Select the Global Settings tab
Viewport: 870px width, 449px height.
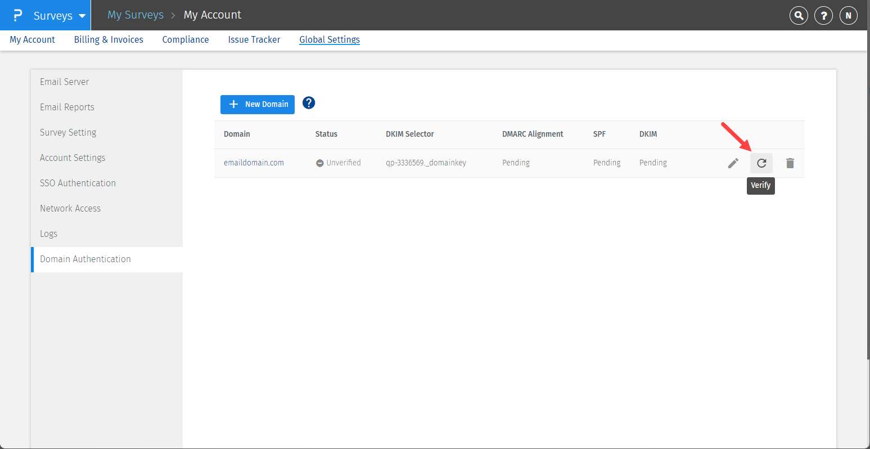click(x=330, y=39)
